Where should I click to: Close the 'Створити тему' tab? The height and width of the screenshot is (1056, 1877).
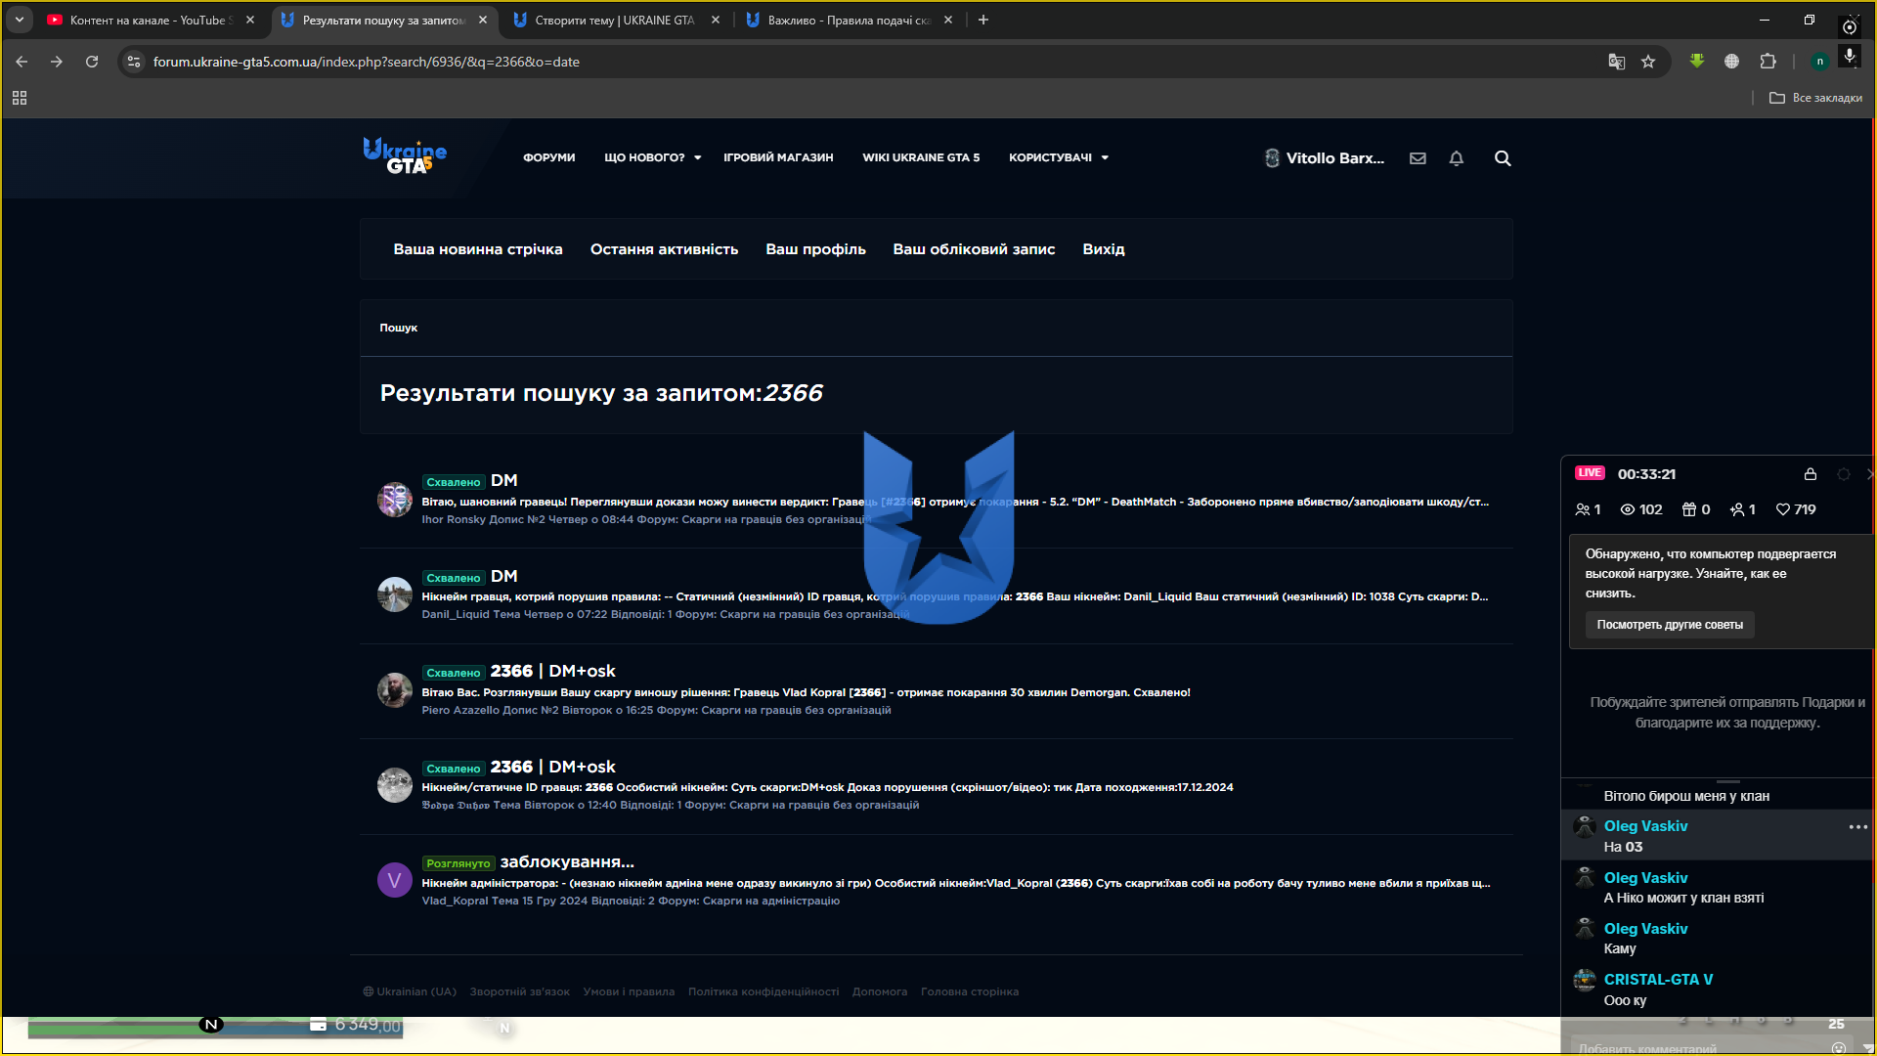[x=716, y=20]
